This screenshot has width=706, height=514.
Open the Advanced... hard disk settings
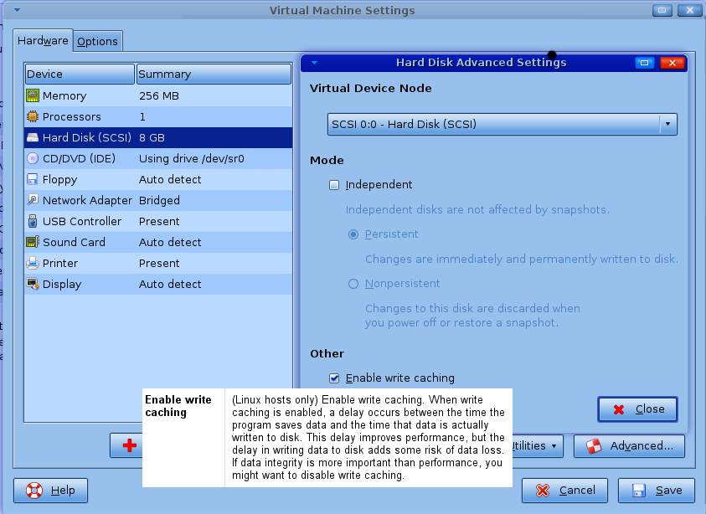pos(629,446)
